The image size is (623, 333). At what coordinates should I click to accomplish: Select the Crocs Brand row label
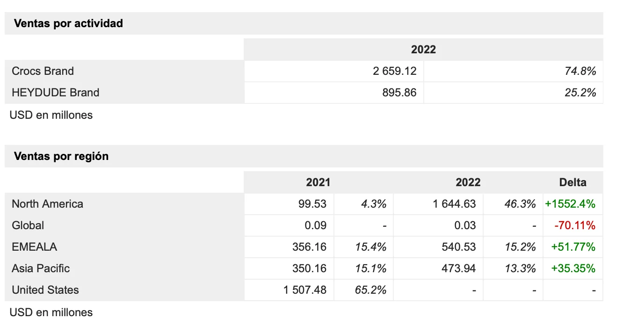point(43,71)
